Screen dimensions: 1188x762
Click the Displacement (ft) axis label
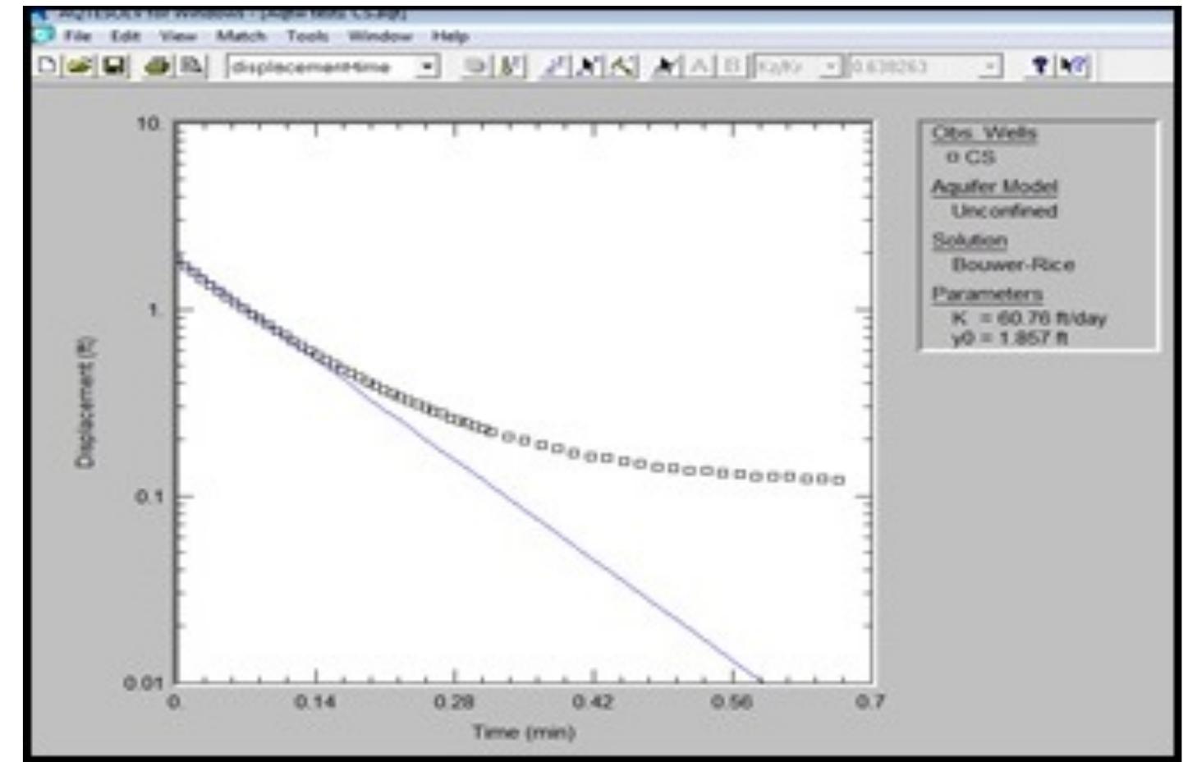[85, 402]
